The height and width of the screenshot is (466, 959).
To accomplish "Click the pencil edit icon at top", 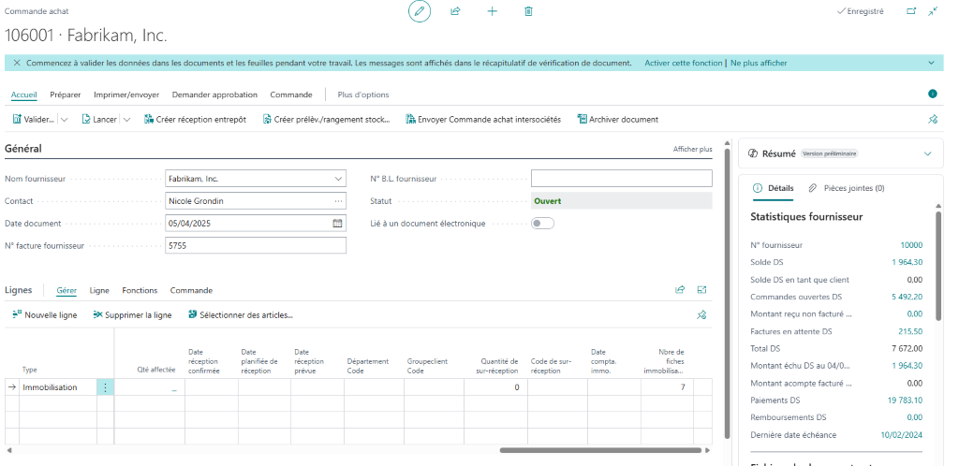I will tap(420, 11).
